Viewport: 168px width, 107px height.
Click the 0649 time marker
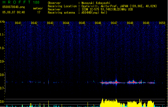point(146,23)
